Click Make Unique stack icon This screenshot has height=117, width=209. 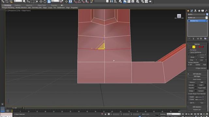[x=198, y=39]
